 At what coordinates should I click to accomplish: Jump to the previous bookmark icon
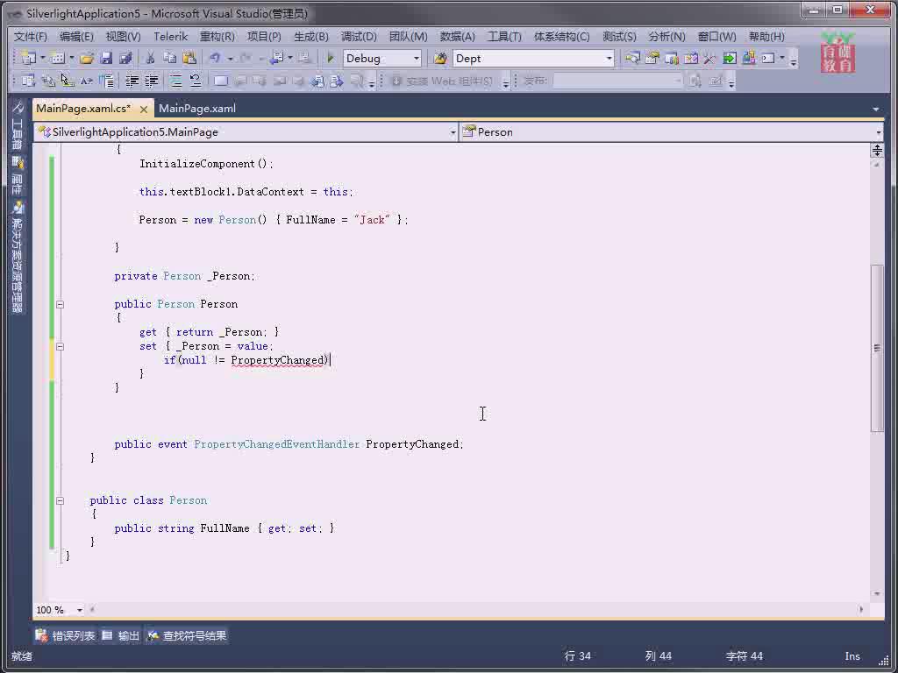tap(240, 81)
